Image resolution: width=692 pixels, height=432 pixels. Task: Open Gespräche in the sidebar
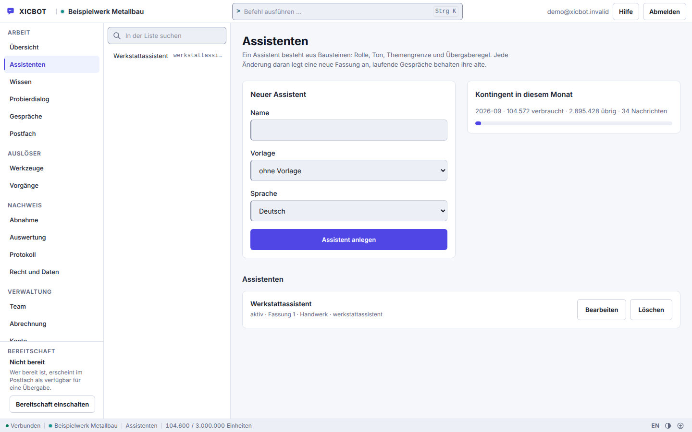pyautogui.click(x=51, y=116)
